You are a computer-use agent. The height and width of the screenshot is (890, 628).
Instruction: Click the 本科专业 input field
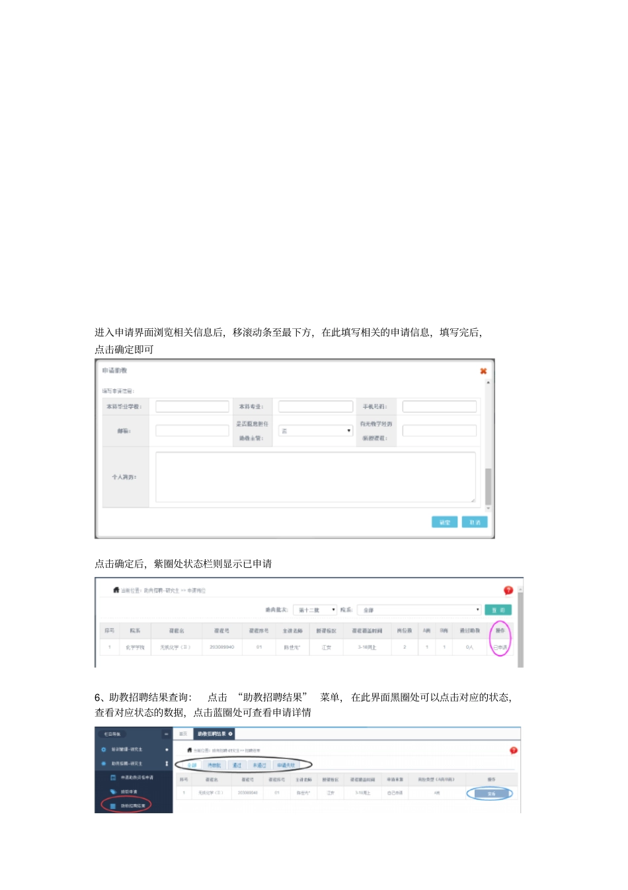[315, 406]
